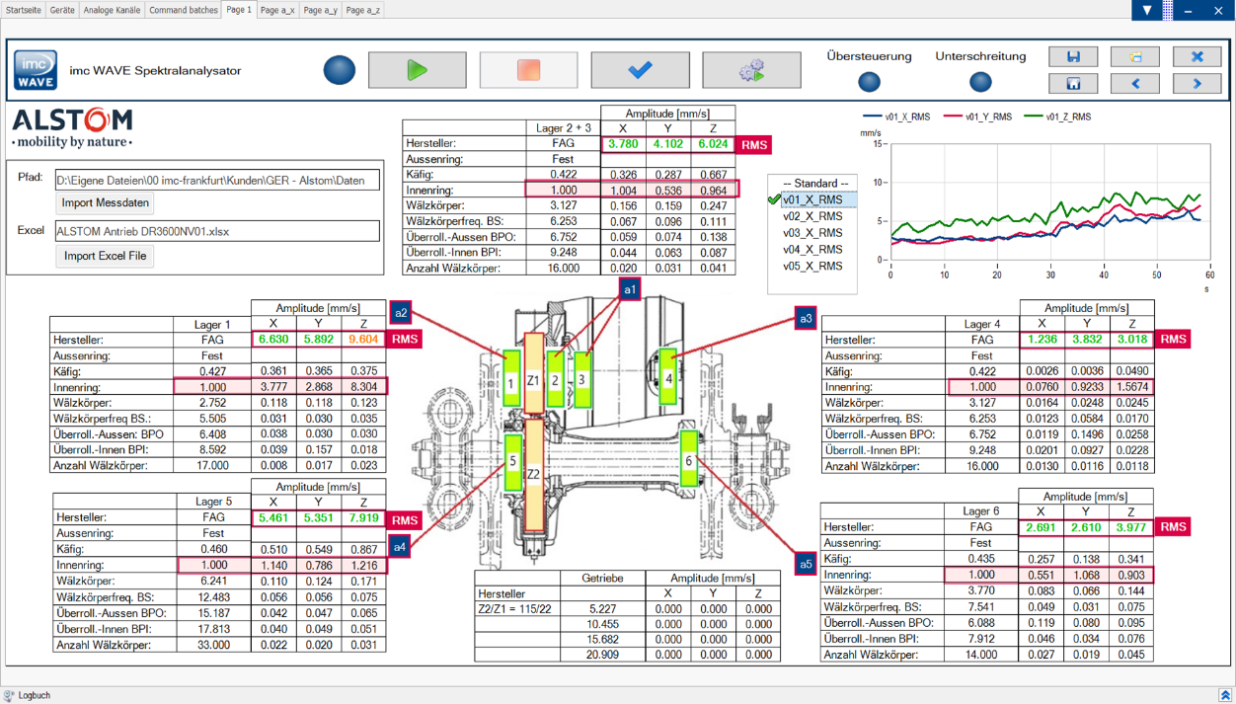Screen dimensions: 1236x704
Task: Open the white triangle dropdown in title bar
Action: 1146,10
